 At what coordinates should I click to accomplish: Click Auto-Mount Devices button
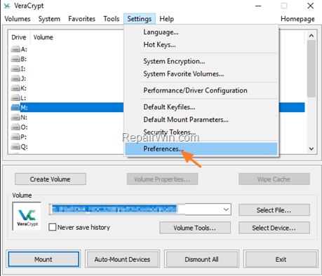click(122, 259)
